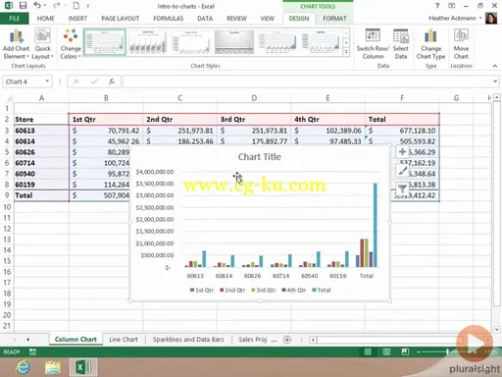This screenshot has height=377, width=502.
Task: Click the zoom out minus button
Action: 419,351
